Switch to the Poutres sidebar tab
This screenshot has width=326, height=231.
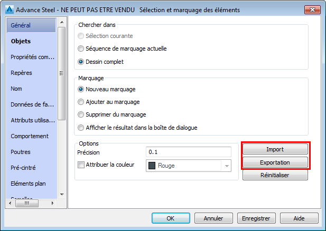[21, 152]
